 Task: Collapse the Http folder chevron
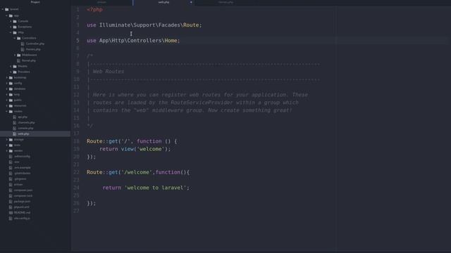pos(11,32)
